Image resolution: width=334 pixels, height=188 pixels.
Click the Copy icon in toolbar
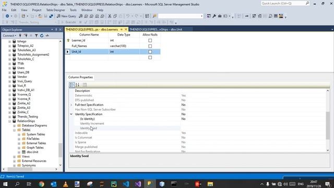[x=115, y=16]
